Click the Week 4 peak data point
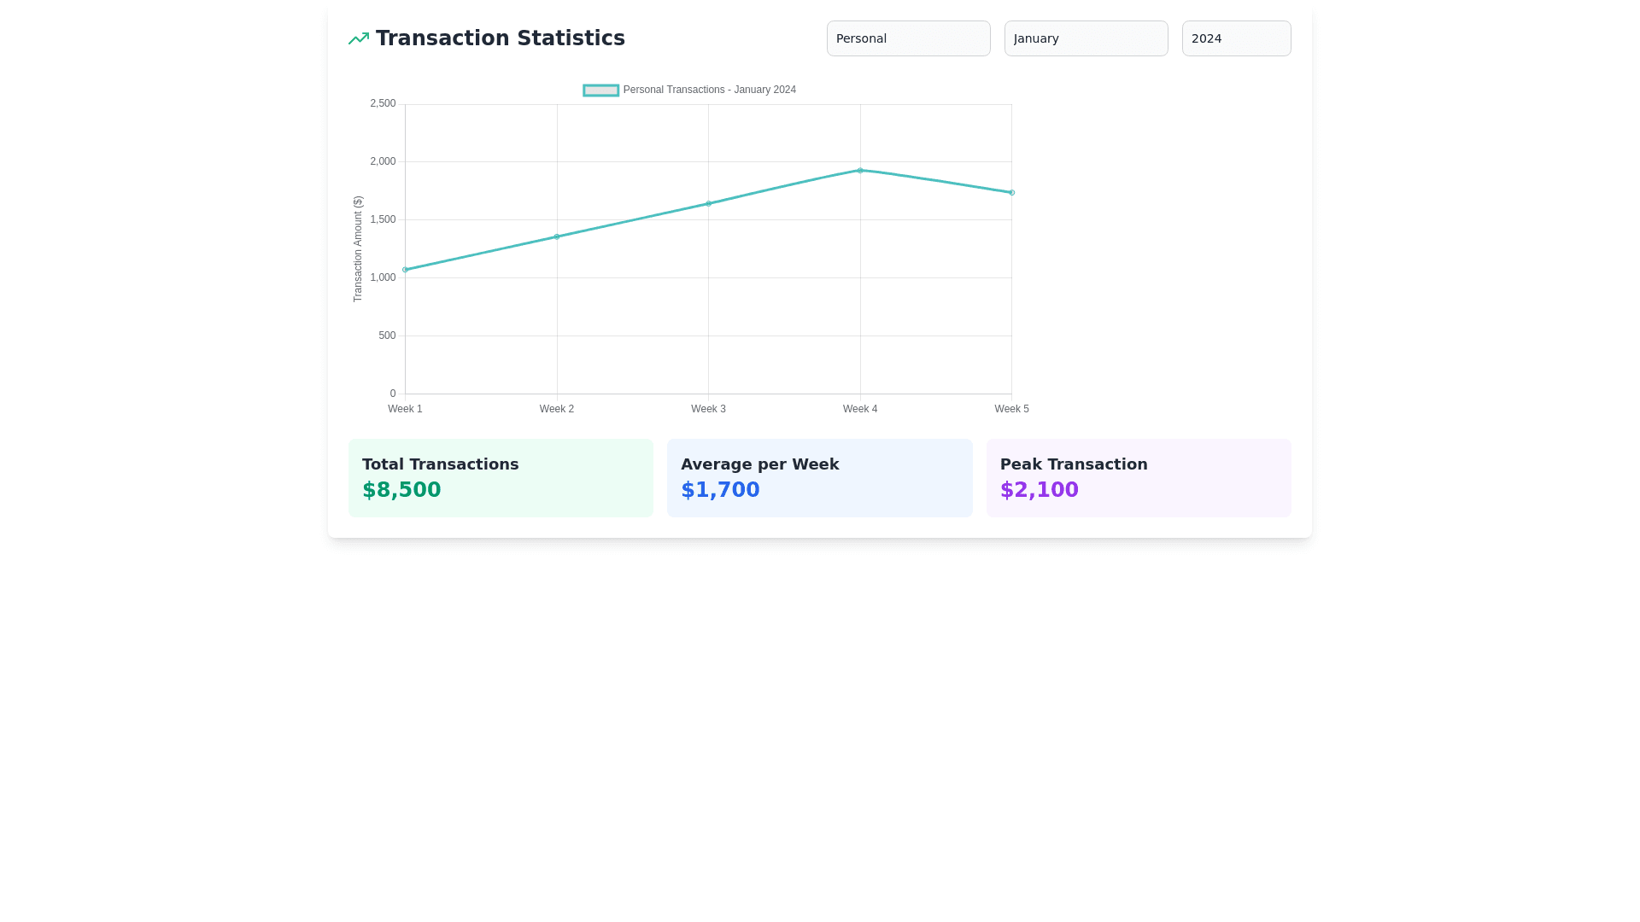 tap(860, 171)
